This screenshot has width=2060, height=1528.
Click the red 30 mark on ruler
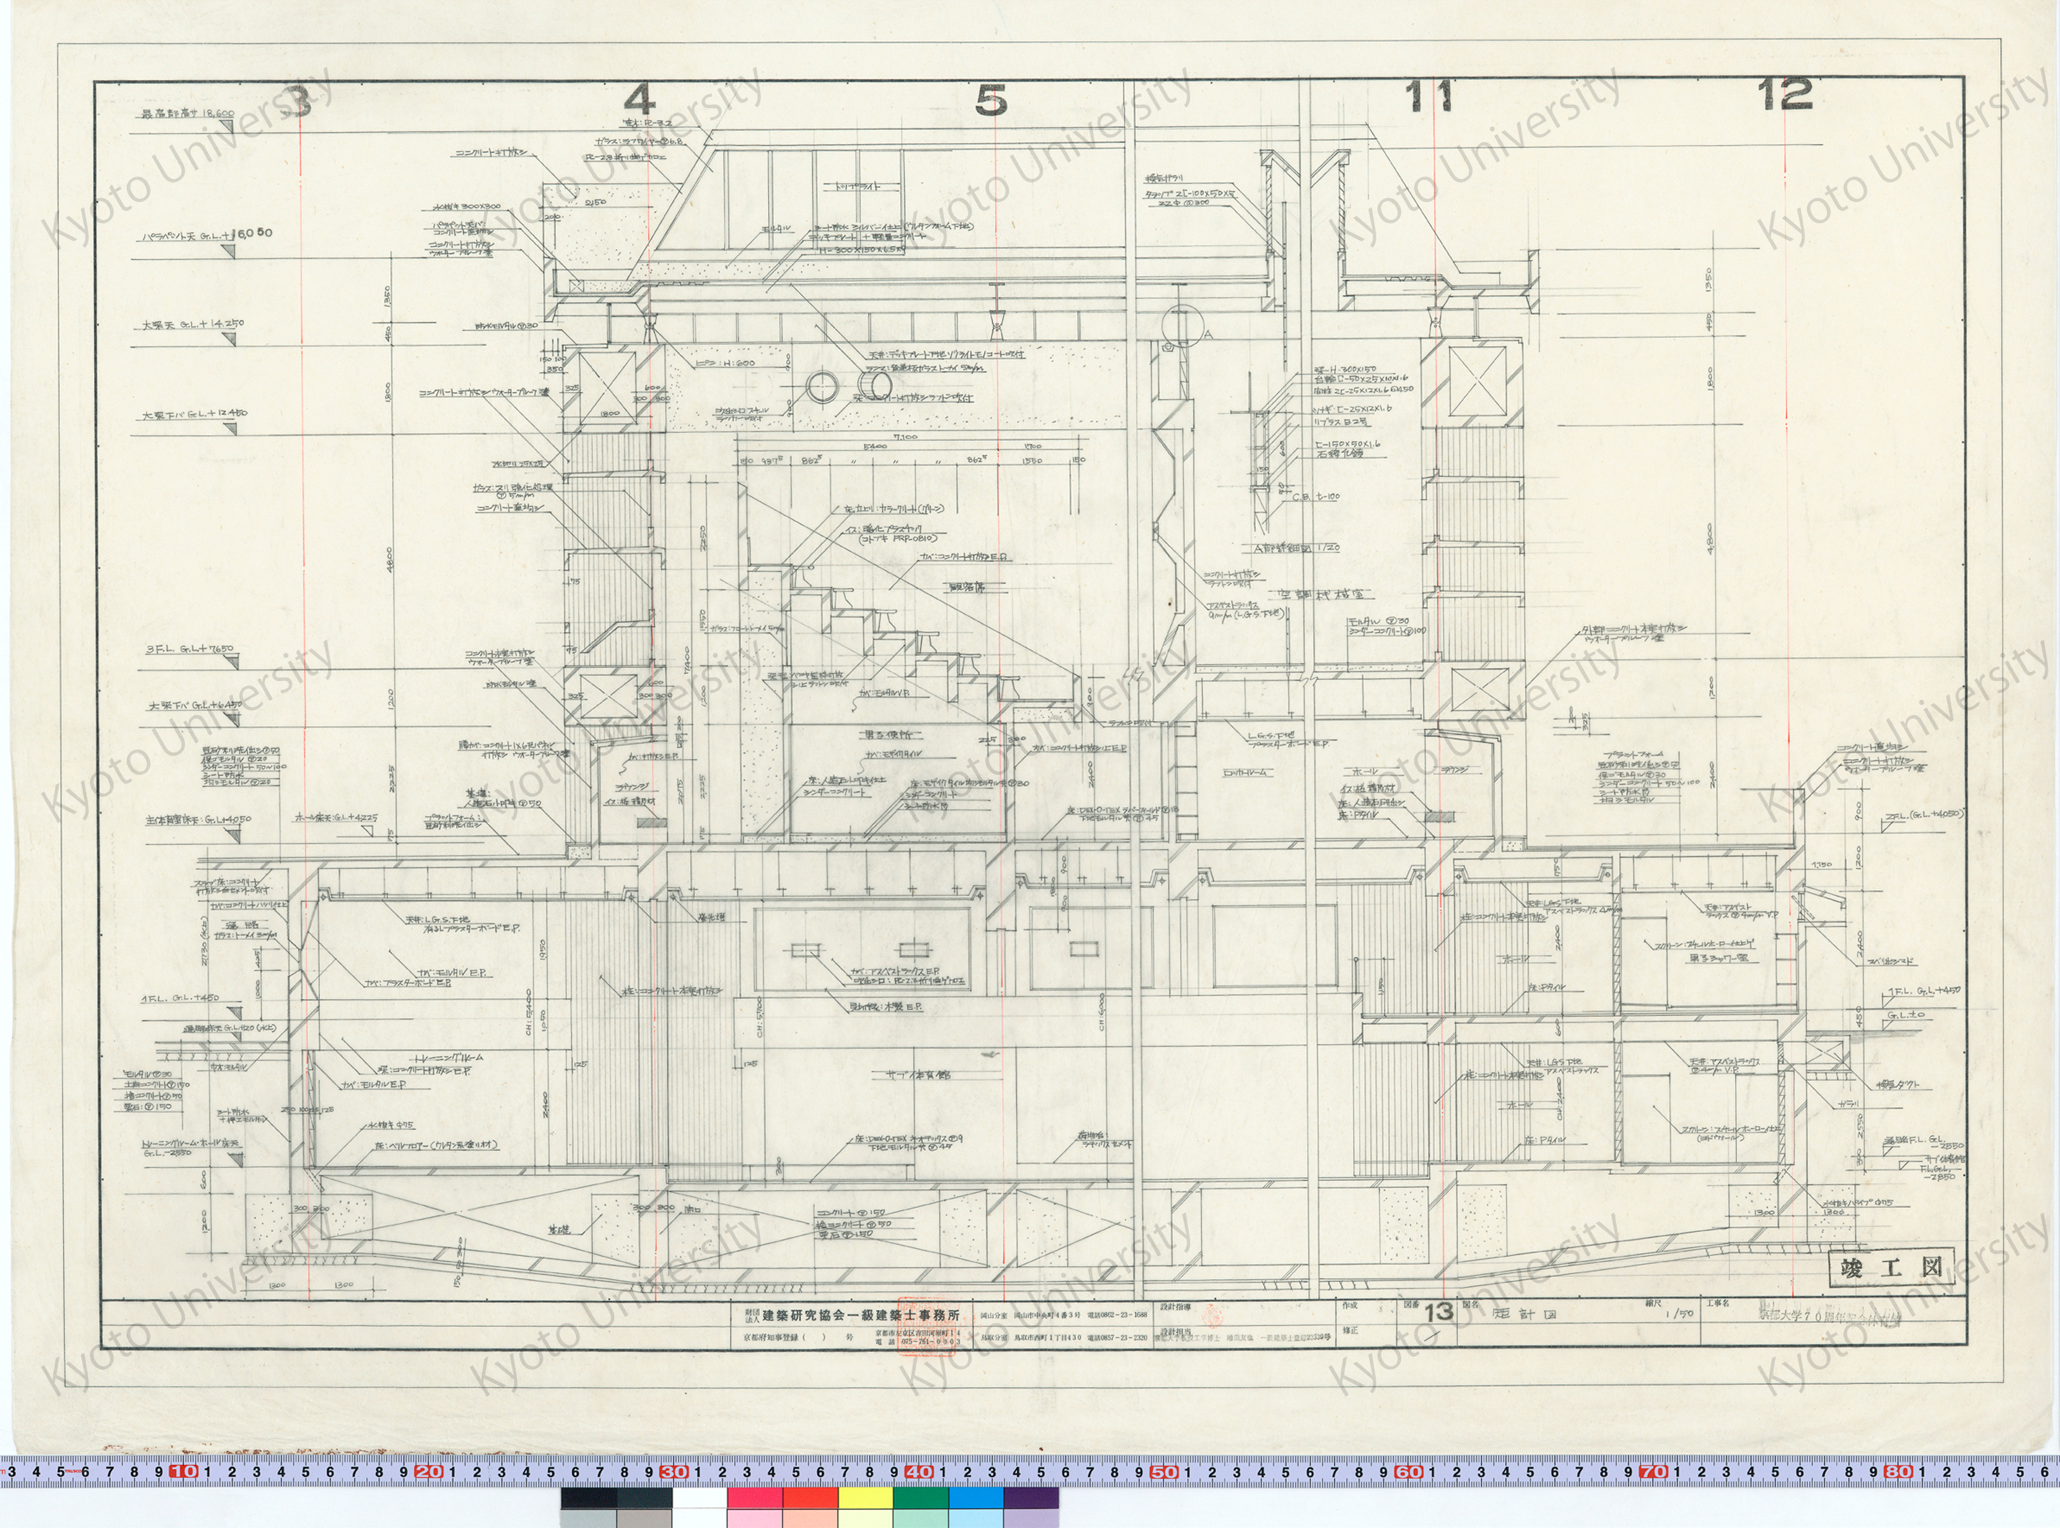click(673, 1471)
